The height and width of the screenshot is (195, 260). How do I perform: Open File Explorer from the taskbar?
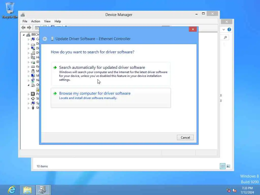27,190
